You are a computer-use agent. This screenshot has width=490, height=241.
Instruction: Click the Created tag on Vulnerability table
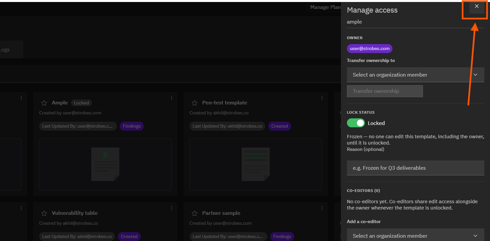click(x=129, y=236)
